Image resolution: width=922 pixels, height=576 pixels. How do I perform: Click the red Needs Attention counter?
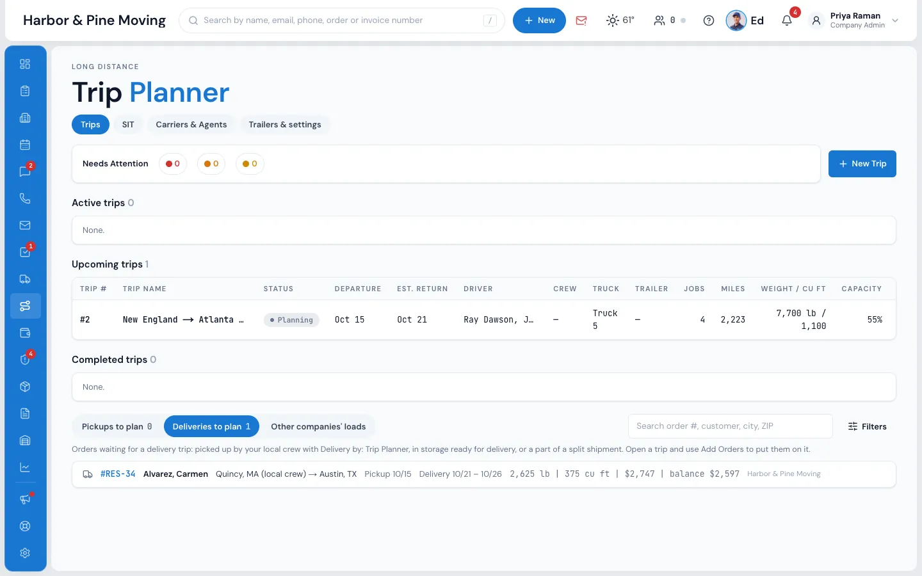point(173,164)
